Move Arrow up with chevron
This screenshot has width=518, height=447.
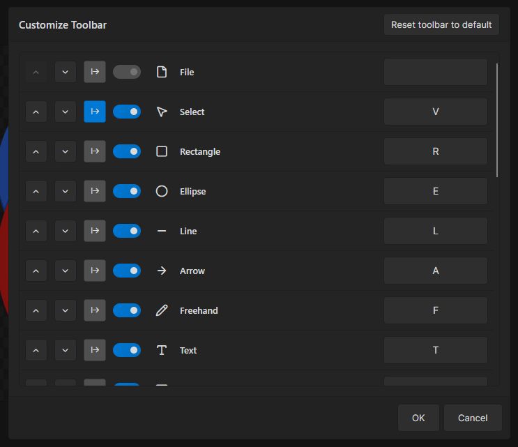coord(36,271)
